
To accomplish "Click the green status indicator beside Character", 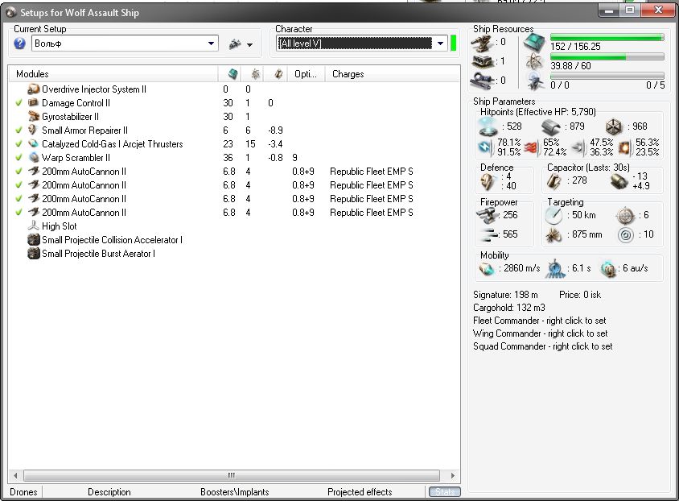I will (454, 43).
